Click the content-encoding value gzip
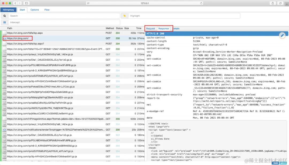 pyautogui.click(x=196, y=48)
